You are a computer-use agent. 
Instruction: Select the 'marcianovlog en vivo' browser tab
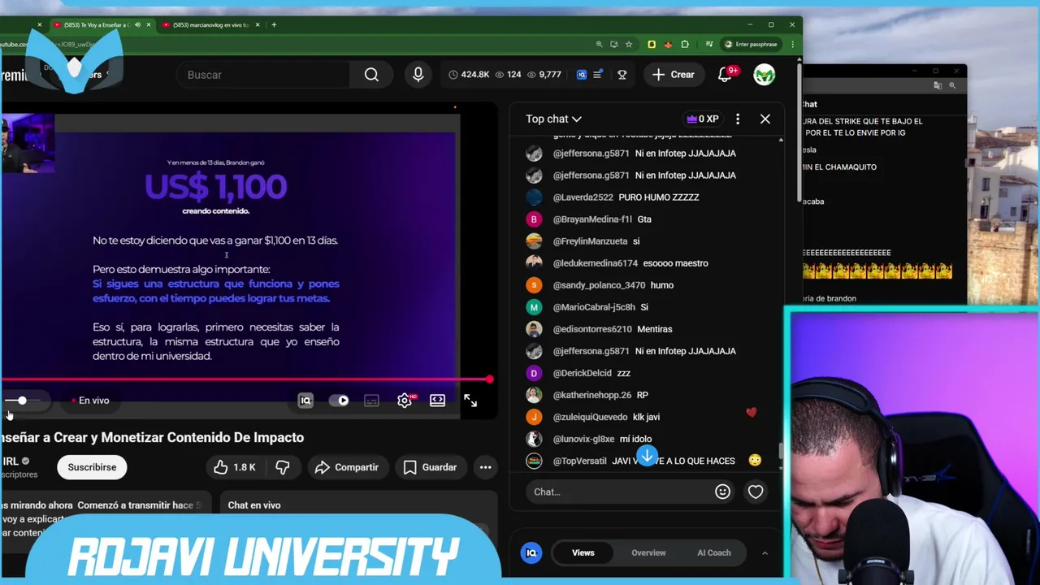(x=211, y=24)
